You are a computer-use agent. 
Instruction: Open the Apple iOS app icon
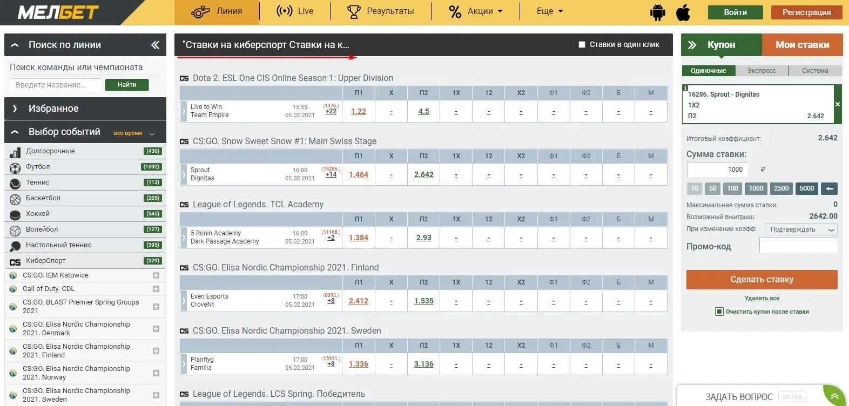point(683,12)
